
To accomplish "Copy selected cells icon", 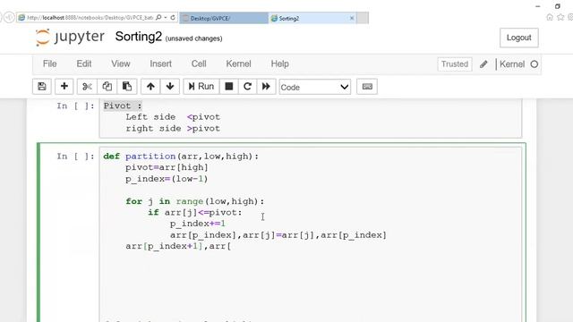I will click(x=107, y=87).
